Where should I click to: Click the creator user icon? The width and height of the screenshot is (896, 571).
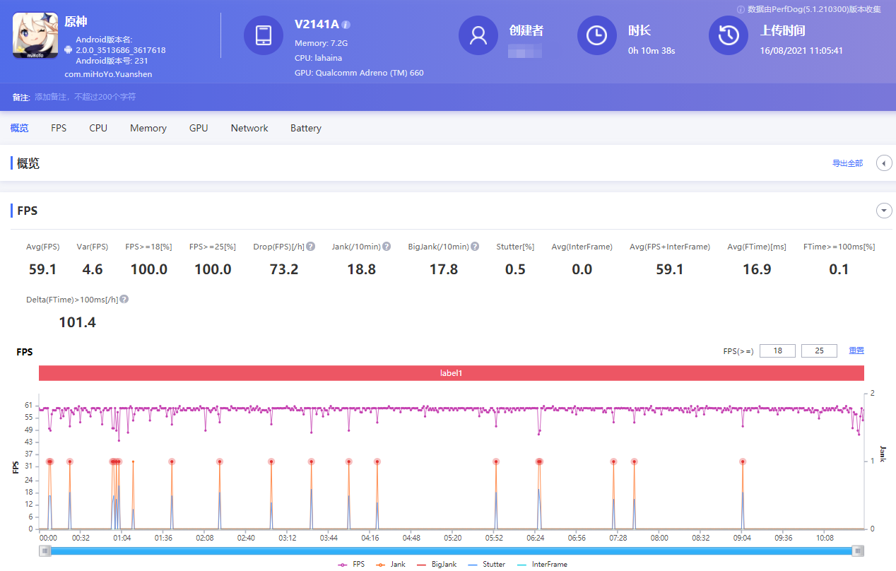[478, 35]
